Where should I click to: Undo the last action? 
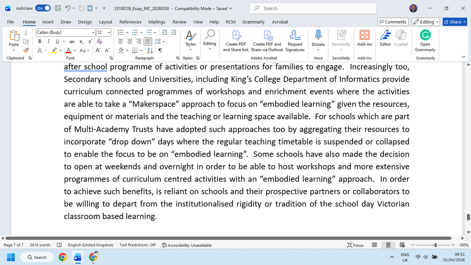67,8
